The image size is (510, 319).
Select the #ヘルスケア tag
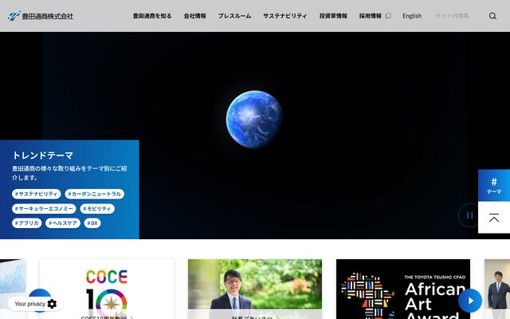click(x=63, y=223)
